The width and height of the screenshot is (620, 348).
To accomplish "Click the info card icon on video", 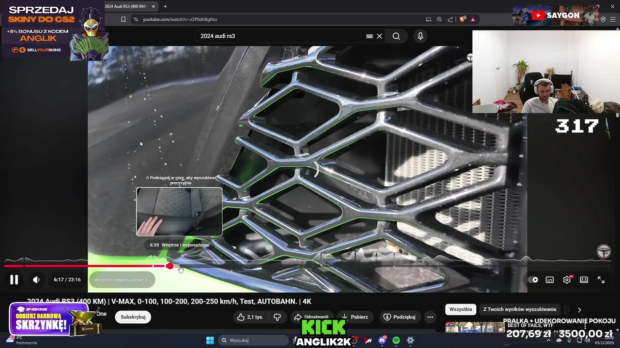I will tap(469, 58).
